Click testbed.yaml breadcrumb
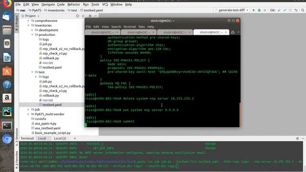Viewport: 306px width, 172px height. (x=91, y=10)
